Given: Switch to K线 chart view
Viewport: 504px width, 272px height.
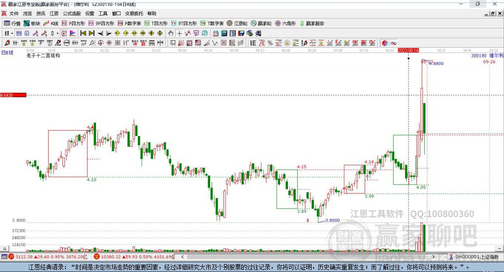Looking at the screenshot, I should click(x=51, y=24).
